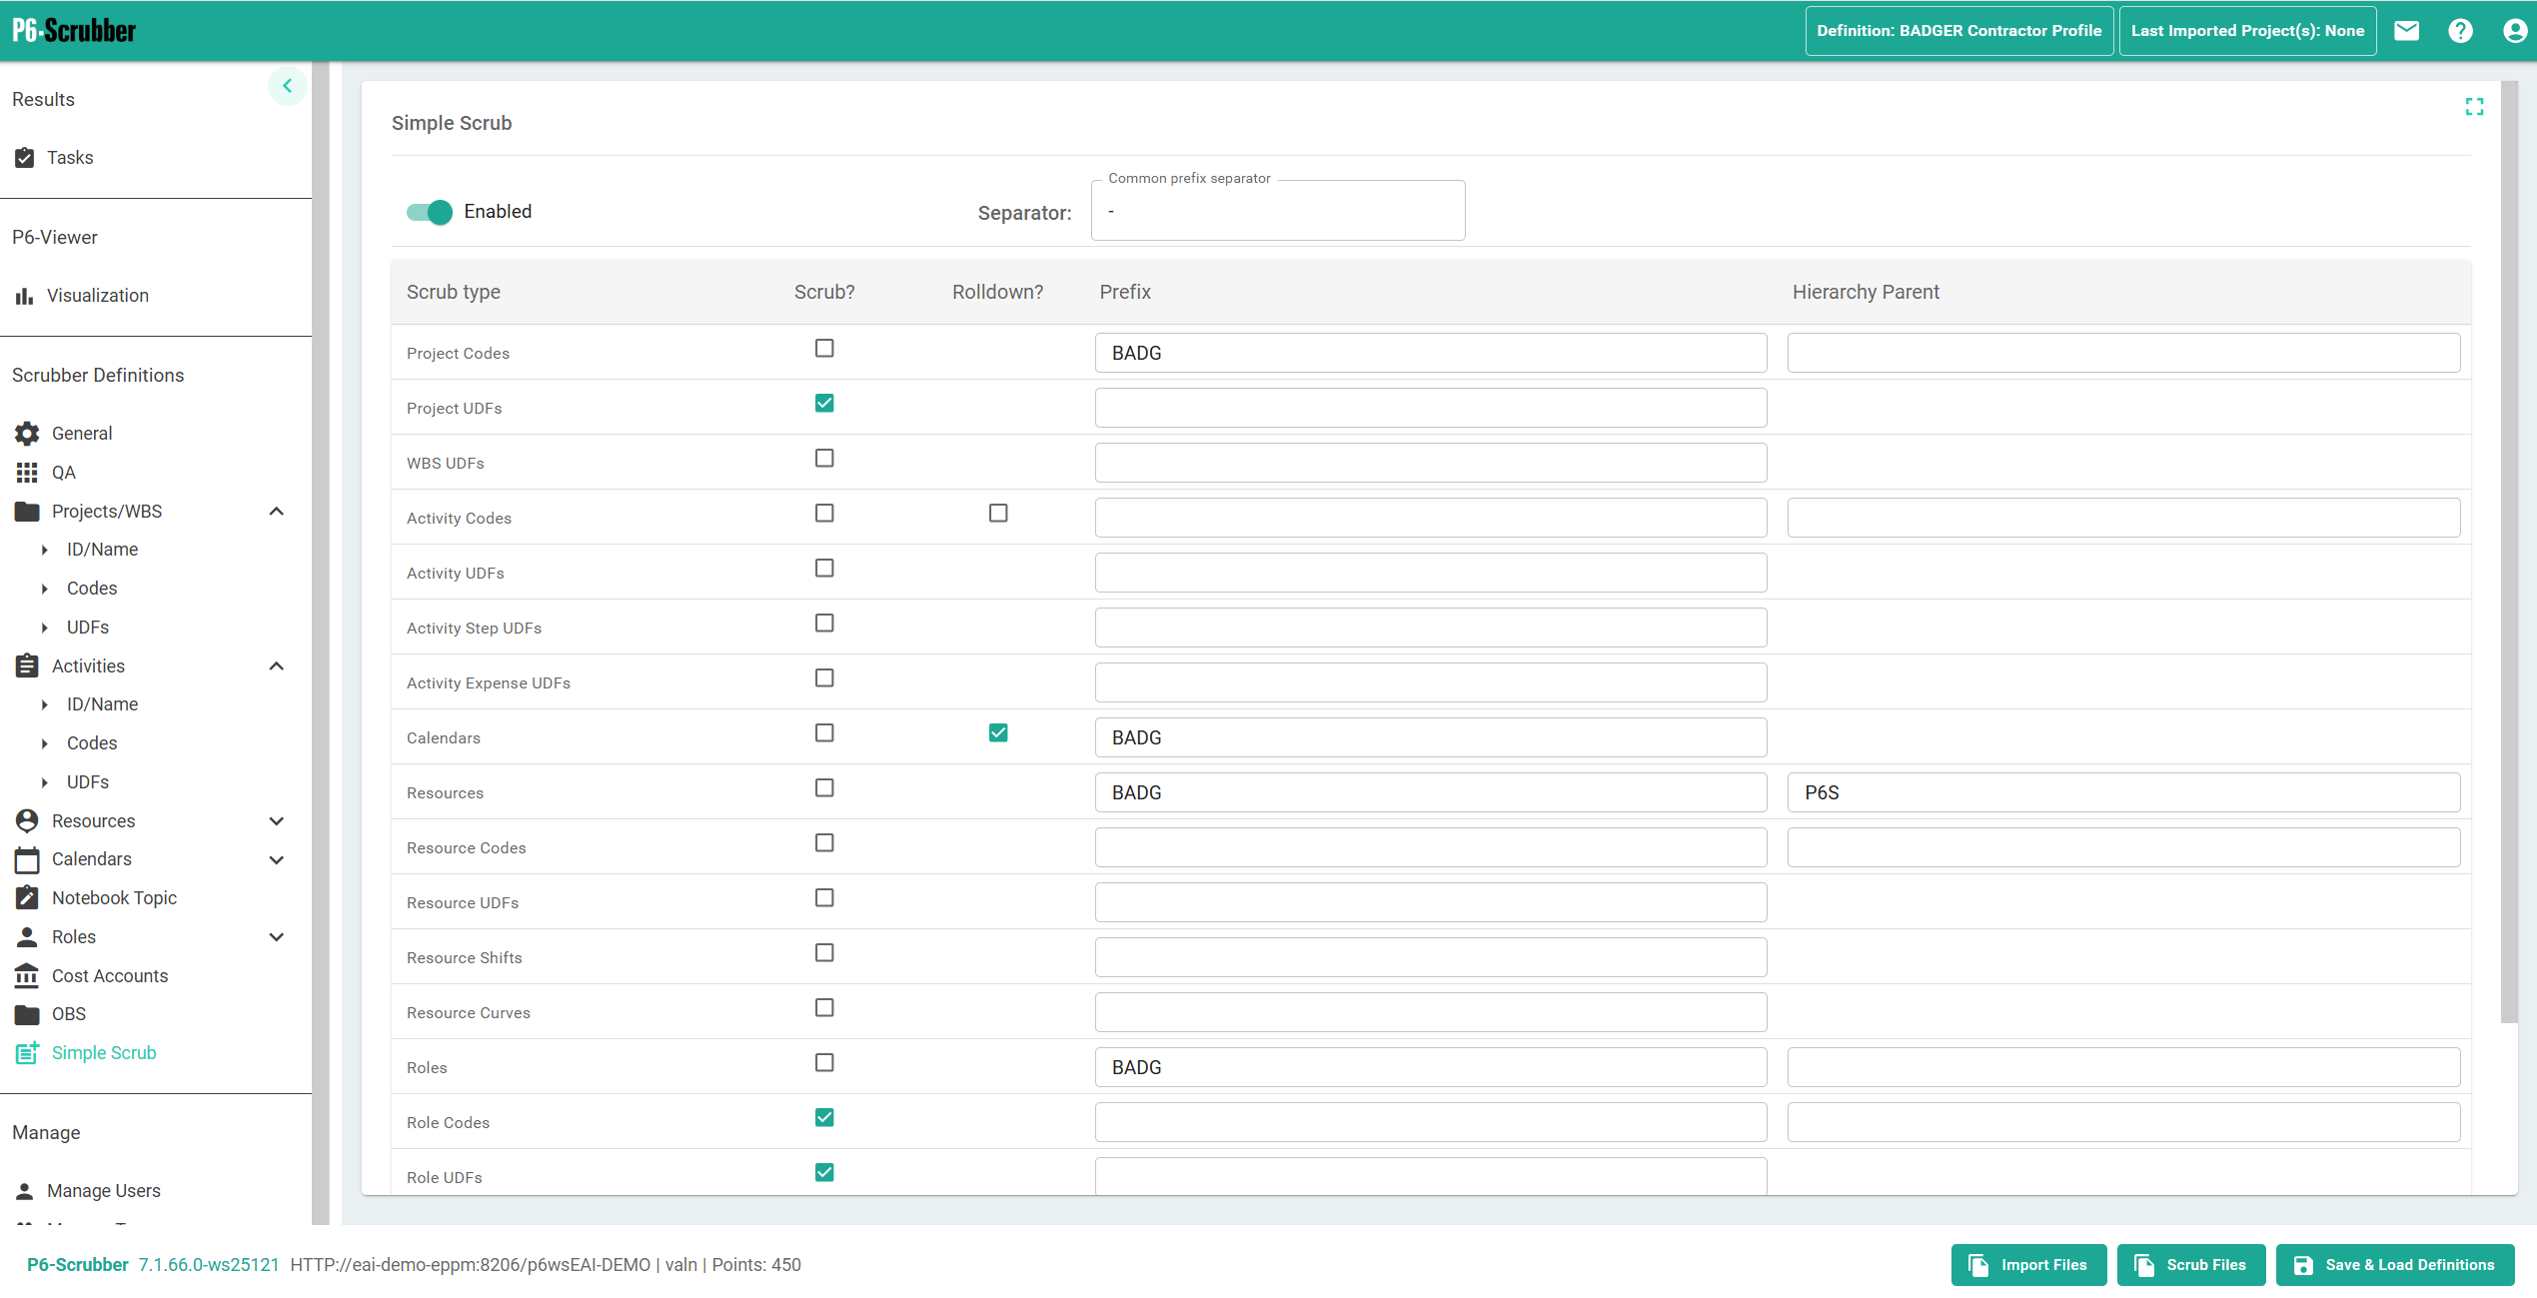Expand the Roles sidebar section
This screenshot has height=1298, width=2537.
(277, 937)
